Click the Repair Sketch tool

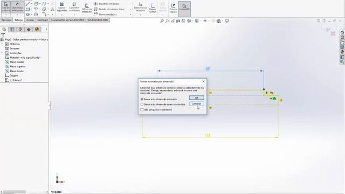coord(153,8)
